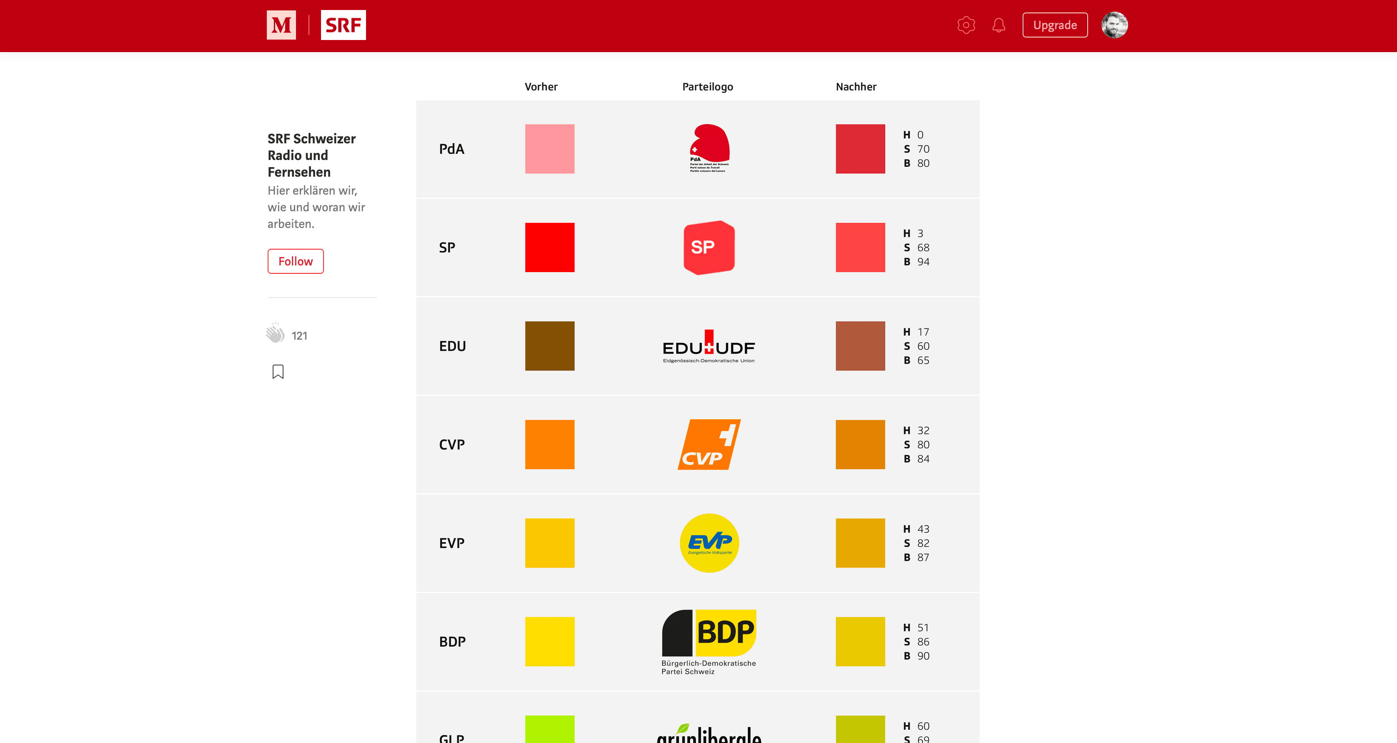Image resolution: width=1397 pixels, height=743 pixels.
Task: Select the SP Nachher swatch
Action: click(860, 247)
